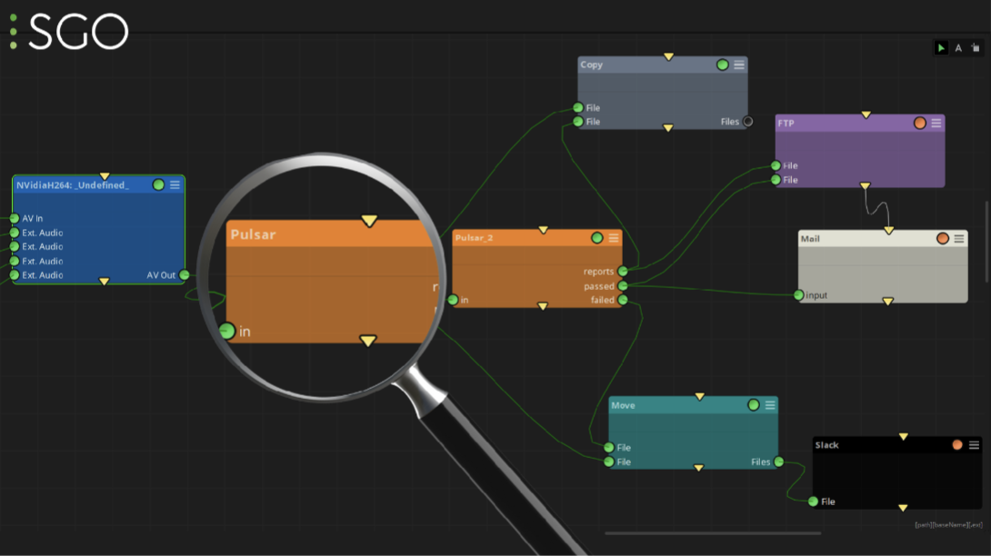Viewport: 991px width, 556px height.
Task: Select the Copy node title bar
Action: click(663, 65)
